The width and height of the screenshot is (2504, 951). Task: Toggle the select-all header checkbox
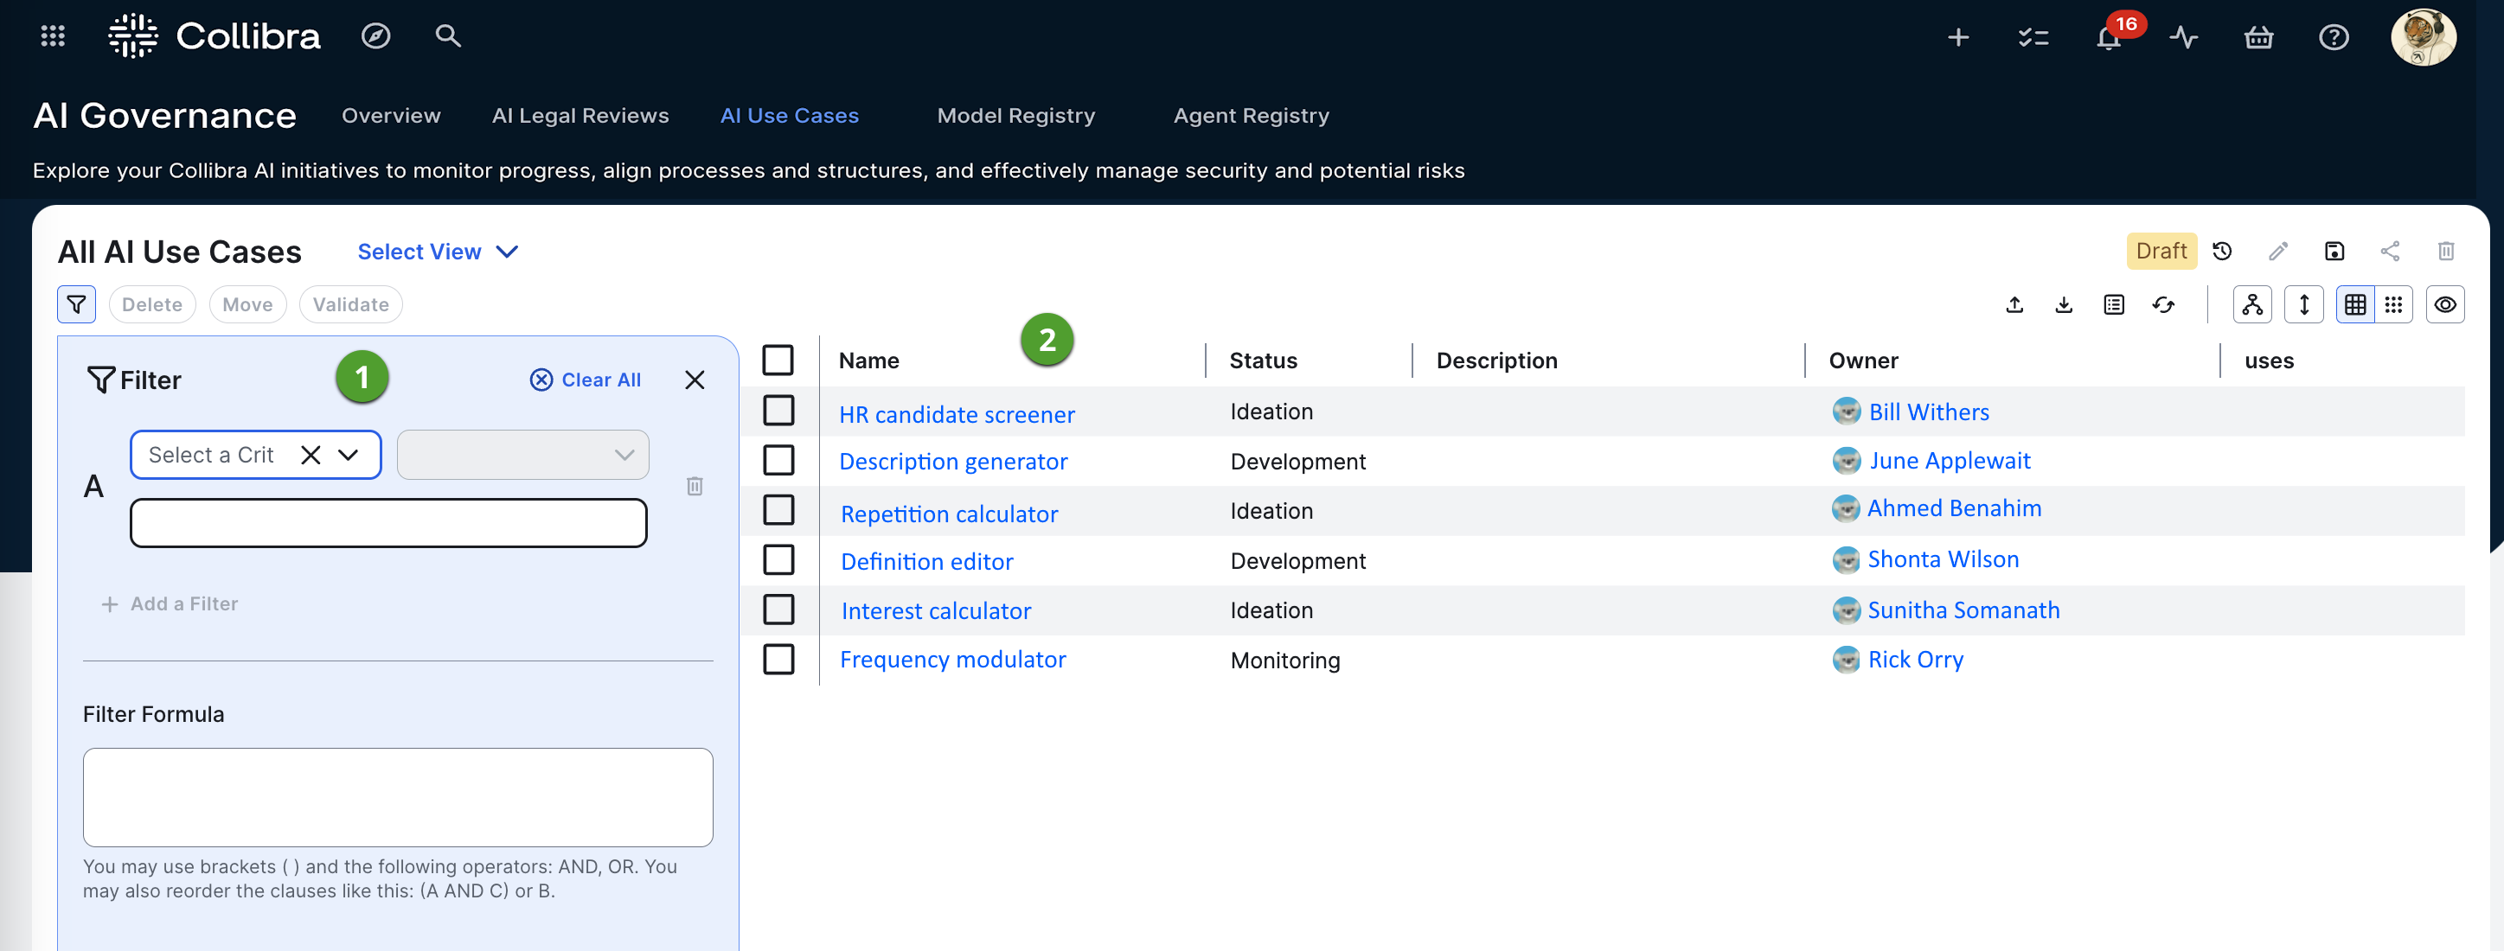(778, 361)
